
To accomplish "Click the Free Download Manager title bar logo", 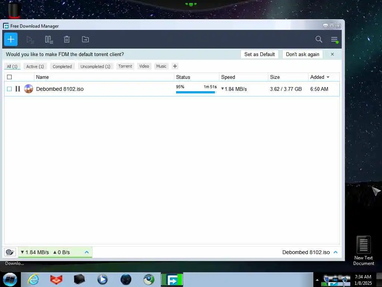I will 6,26.
